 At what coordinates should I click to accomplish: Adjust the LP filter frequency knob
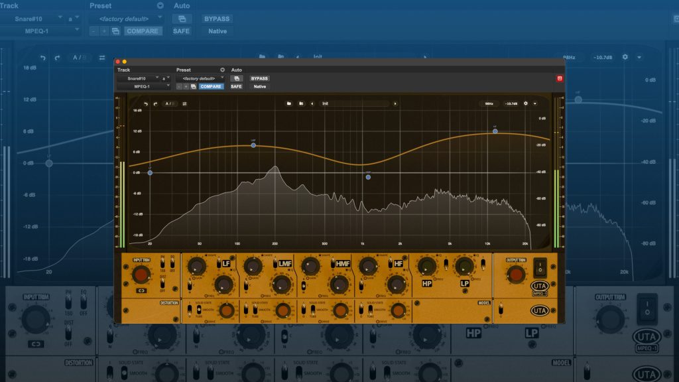tap(463, 267)
